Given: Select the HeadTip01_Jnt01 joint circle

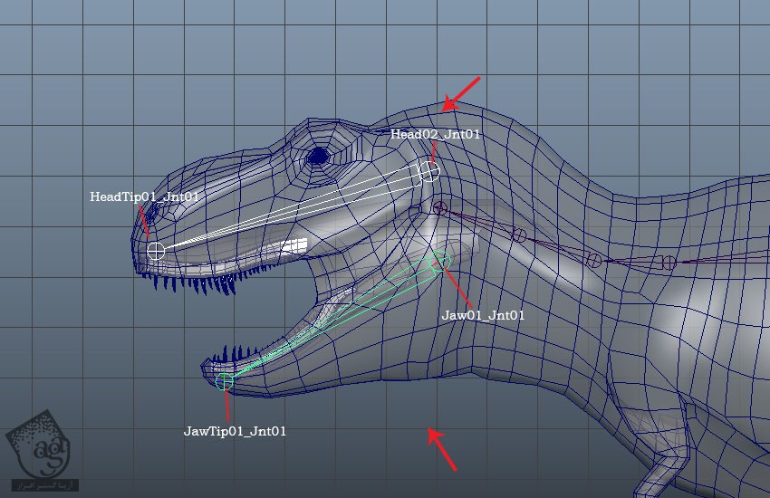Looking at the screenshot, I should (156, 251).
